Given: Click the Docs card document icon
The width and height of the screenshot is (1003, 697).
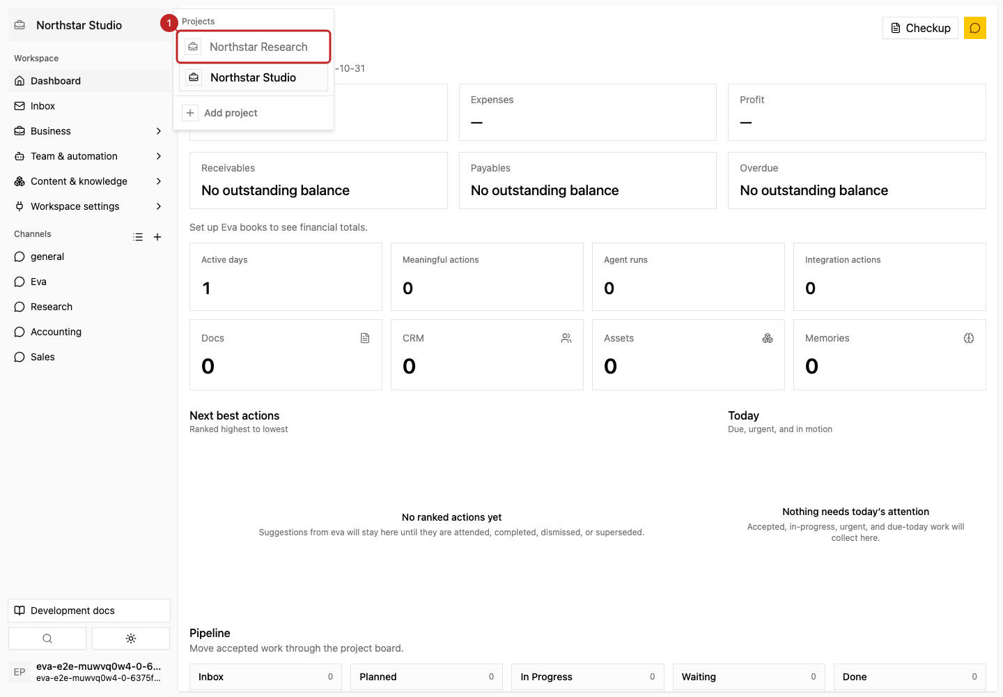Looking at the screenshot, I should pyautogui.click(x=365, y=338).
